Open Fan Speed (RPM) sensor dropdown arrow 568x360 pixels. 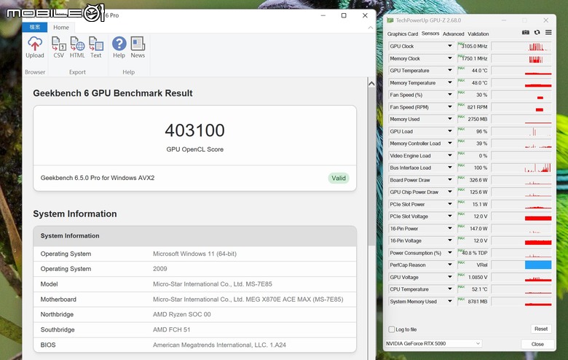450,106
